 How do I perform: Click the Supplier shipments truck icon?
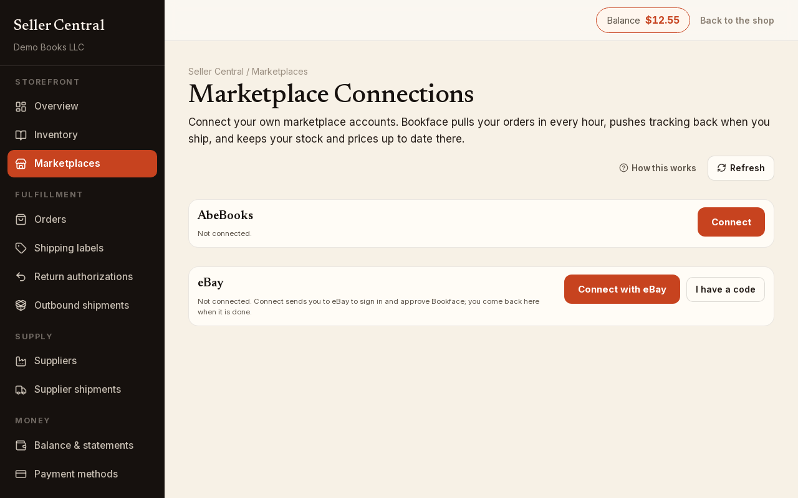pos(21,390)
